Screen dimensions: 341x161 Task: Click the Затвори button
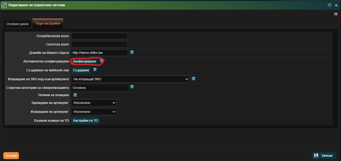pyautogui.click(x=11, y=156)
